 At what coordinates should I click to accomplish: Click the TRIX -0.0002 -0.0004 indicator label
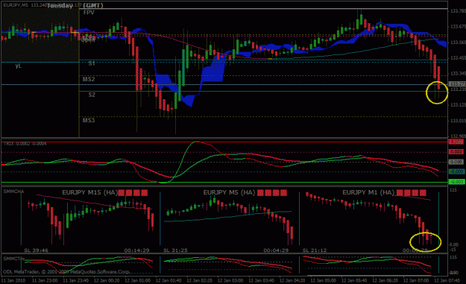pos(25,144)
